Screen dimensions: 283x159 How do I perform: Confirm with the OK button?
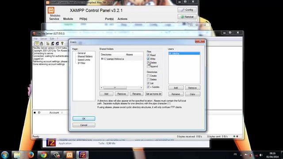point(84,119)
